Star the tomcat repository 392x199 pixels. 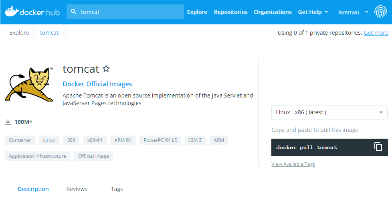[106, 69]
